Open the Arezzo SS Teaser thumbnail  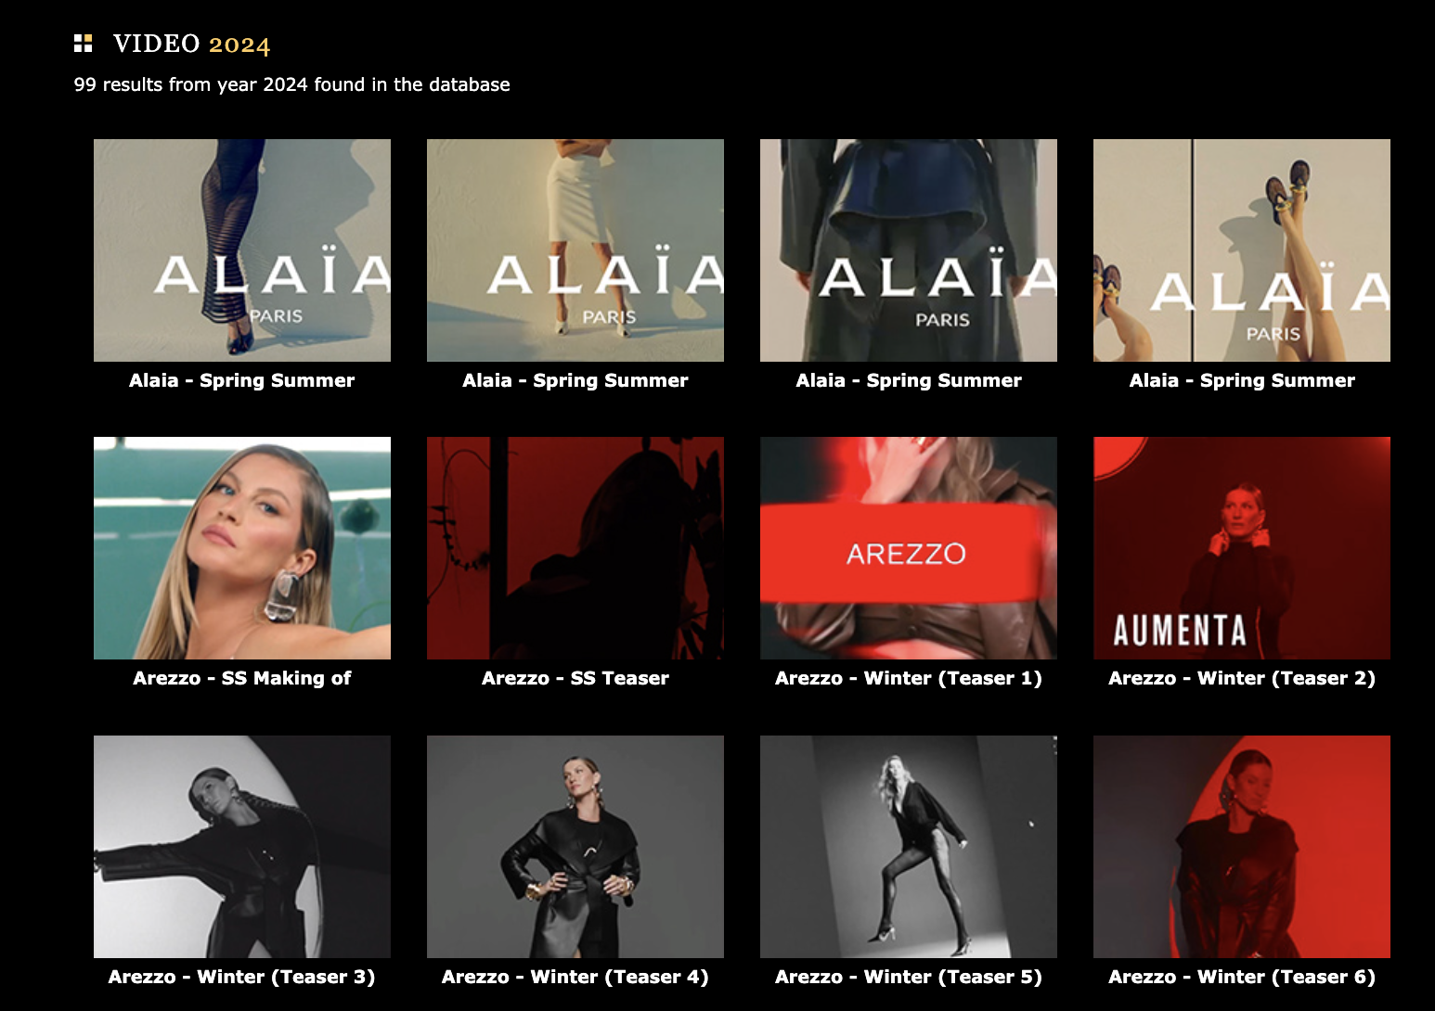(575, 548)
